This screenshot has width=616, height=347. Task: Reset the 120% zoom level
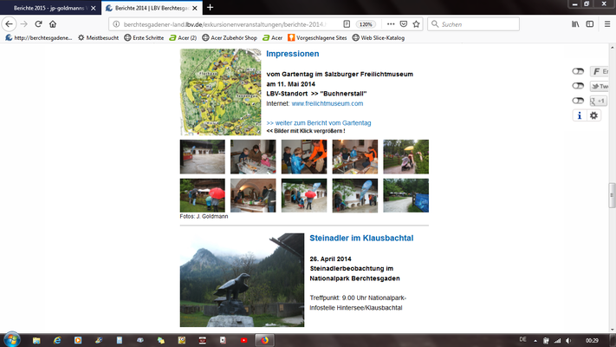click(x=366, y=24)
